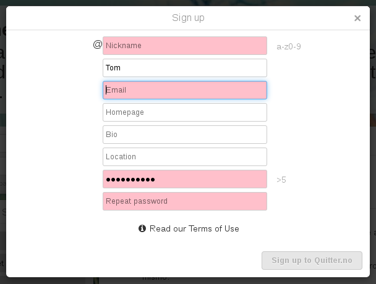Viewport: 376px width, 284px height.
Task: Open the Read our Terms of Use link
Action: click(194, 228)
